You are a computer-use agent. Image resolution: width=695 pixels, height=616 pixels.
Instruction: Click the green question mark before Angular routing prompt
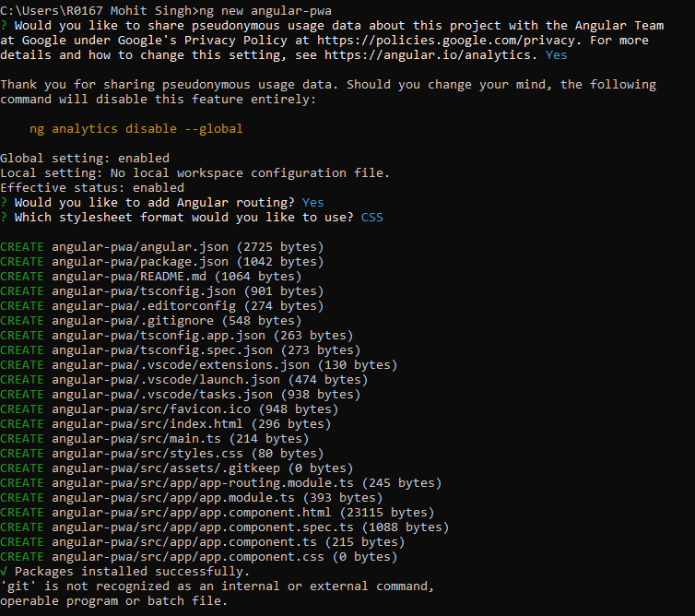point(5,202)
